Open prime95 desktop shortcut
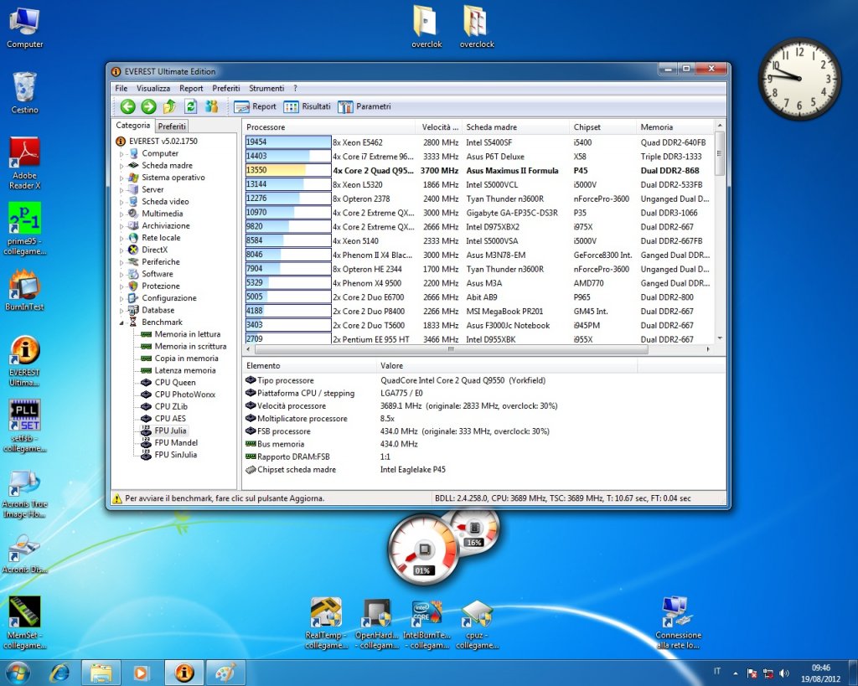 (24, 230)
